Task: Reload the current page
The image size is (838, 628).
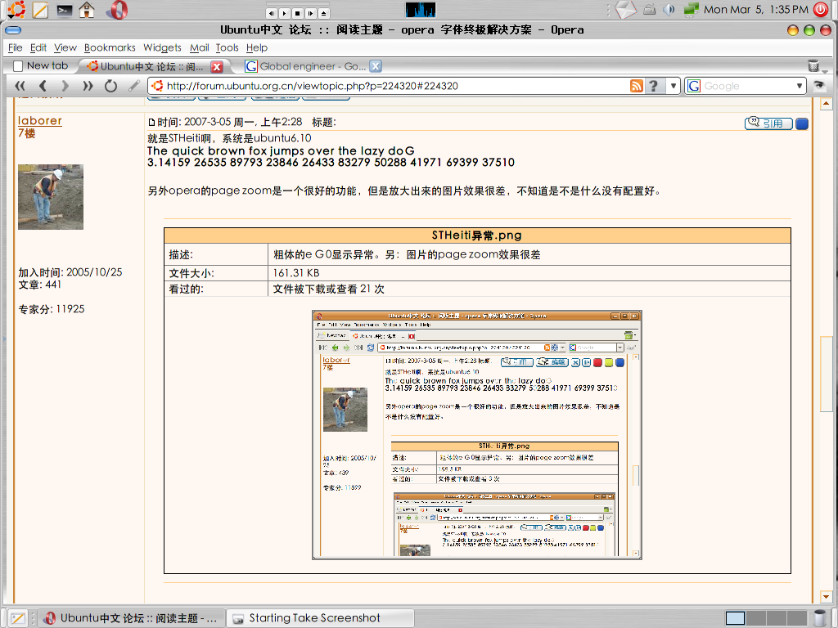Action: (x=110, y=86)
